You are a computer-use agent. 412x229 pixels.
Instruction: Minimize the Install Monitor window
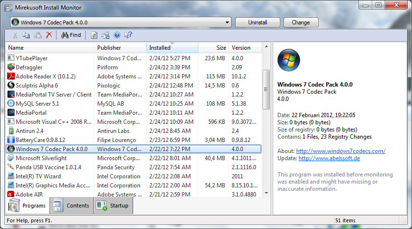coord(366,5)
